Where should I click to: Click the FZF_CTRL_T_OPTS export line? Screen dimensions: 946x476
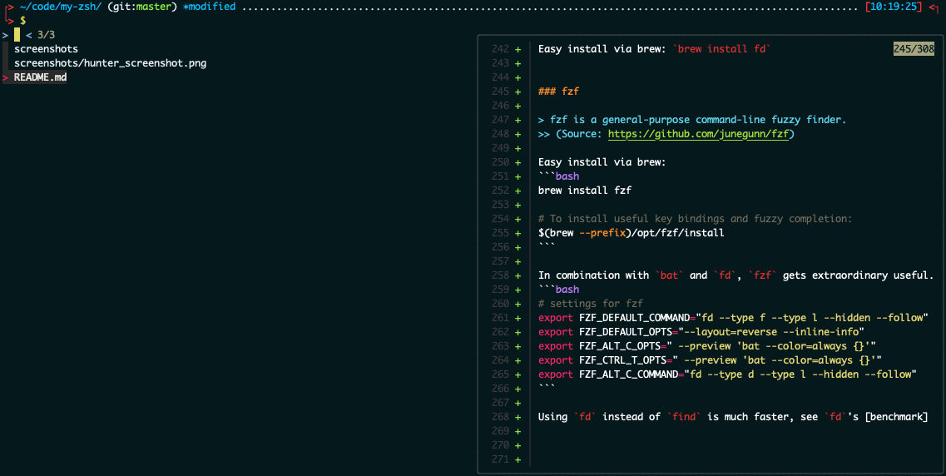(710, 360)
